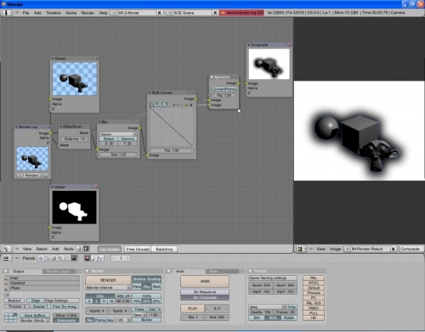Click the ANIM button

[205, 281]
